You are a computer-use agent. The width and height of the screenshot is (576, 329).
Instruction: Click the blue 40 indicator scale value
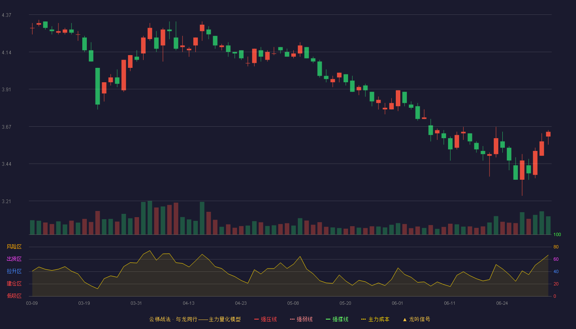(556, 271)
